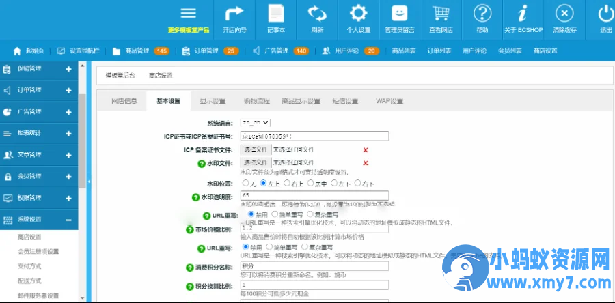The image size is (615, 303).
Task: Open 设置导航栏 in the nav bar
Action: tap(79, 51)
